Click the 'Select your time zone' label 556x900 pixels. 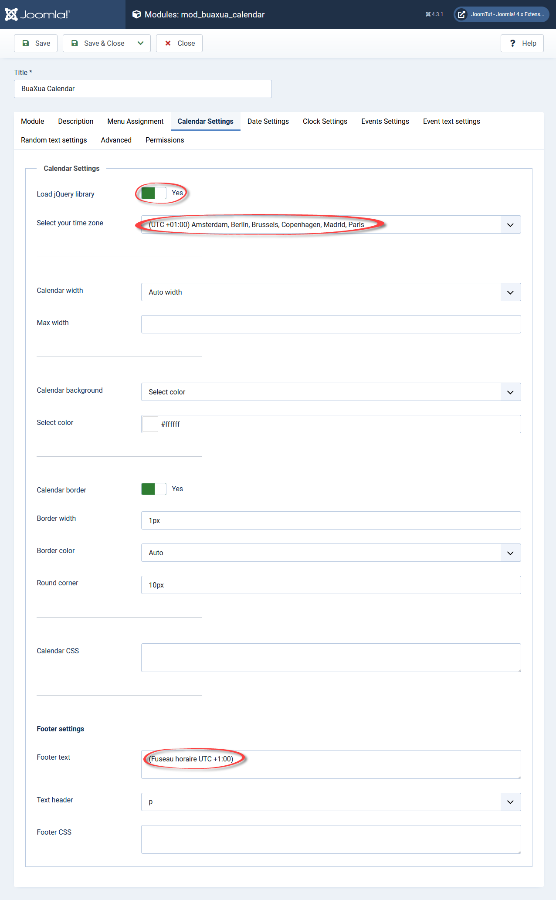tap(70, 223)
